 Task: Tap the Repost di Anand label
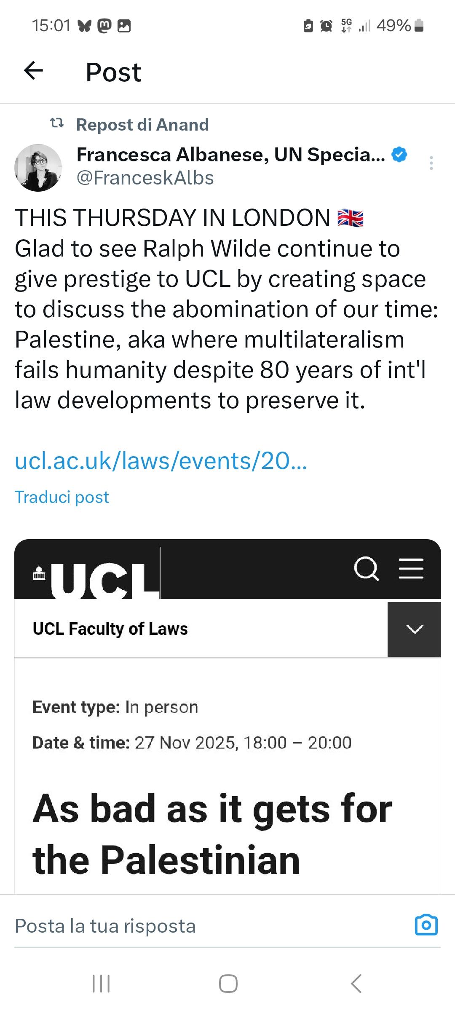click(142, 125)
